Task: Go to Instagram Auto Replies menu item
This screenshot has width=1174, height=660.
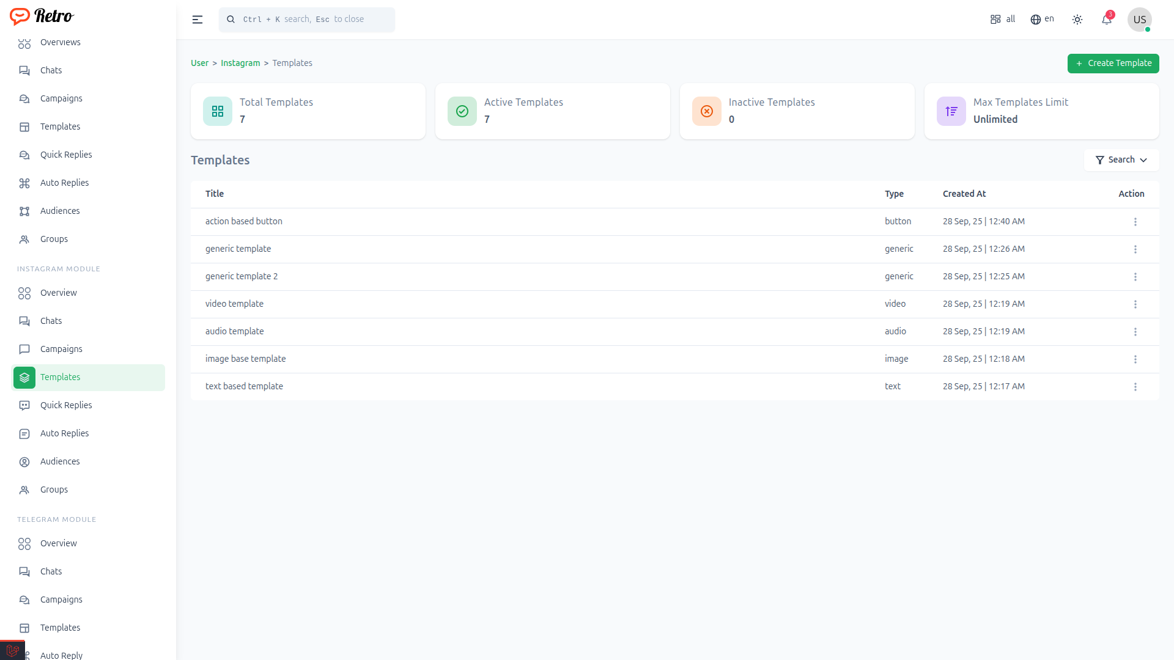Action: [64, 433]
